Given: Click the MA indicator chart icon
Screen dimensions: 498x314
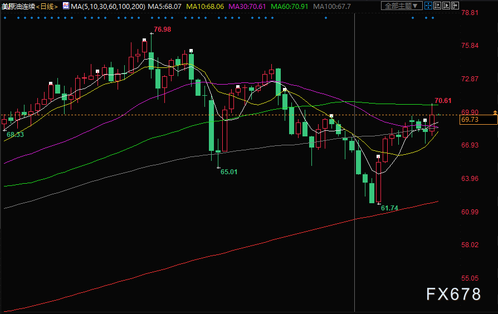Looking at the screenshot, I should (66, 6).
